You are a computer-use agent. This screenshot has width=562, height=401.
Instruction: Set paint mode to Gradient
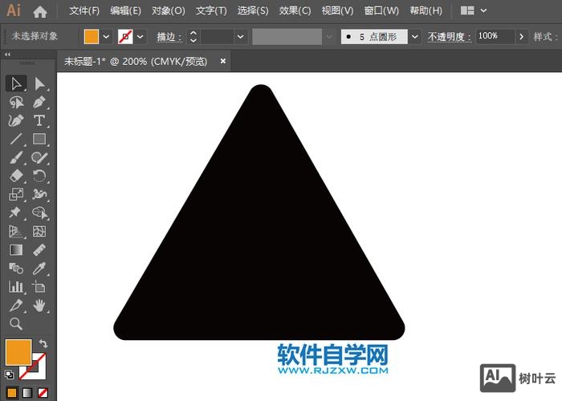click(x=27, y=393)
